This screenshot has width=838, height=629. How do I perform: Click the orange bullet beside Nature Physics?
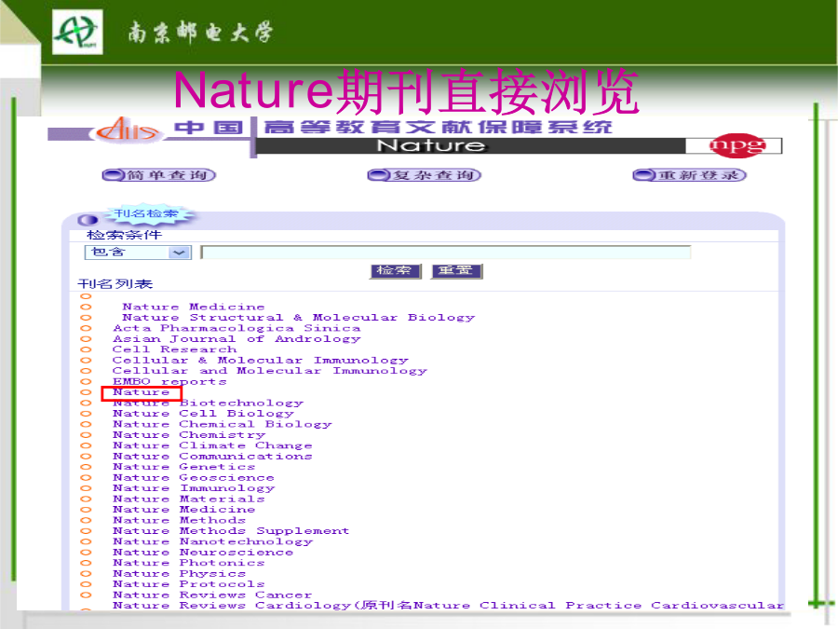tap(86, 574)
